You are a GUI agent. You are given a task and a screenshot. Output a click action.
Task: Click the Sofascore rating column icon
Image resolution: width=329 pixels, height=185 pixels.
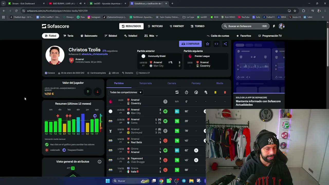[177, 92]
